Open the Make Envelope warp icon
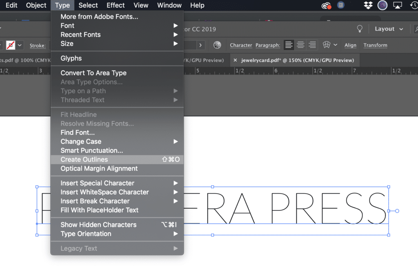This screenshot has height=280, width=418. click(327, 45)
